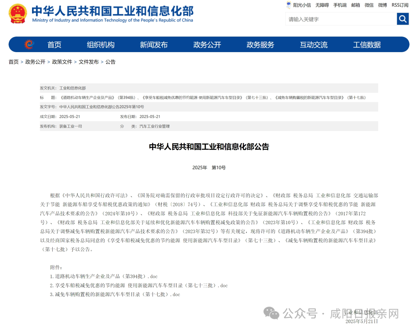
Task: Download attachment 道路机动车辆生产企业及产品（第394批）.doc
Action: pos(104,276)
